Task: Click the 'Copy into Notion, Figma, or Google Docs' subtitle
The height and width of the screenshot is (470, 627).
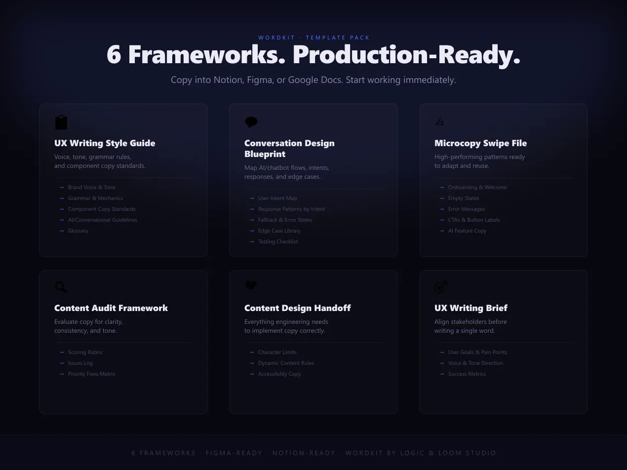Action: [x=313, y=79]
